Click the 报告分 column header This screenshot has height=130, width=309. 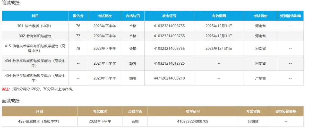pyautogui.click(x=78, y=16)
